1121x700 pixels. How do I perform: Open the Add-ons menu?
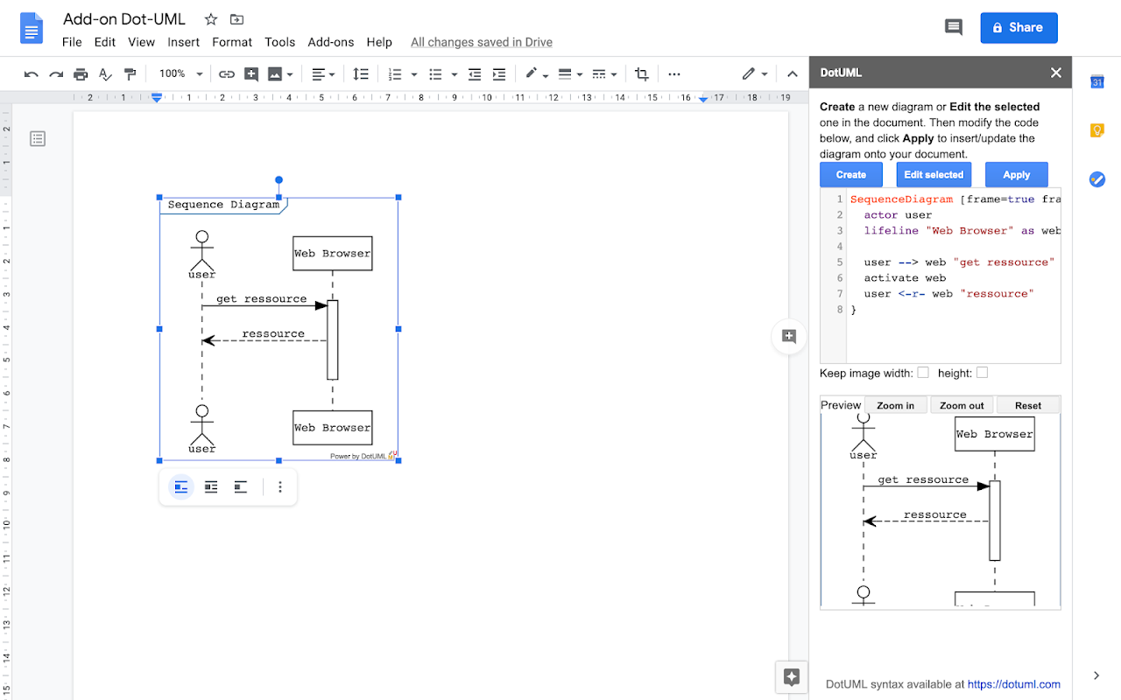tap(330, 42)
